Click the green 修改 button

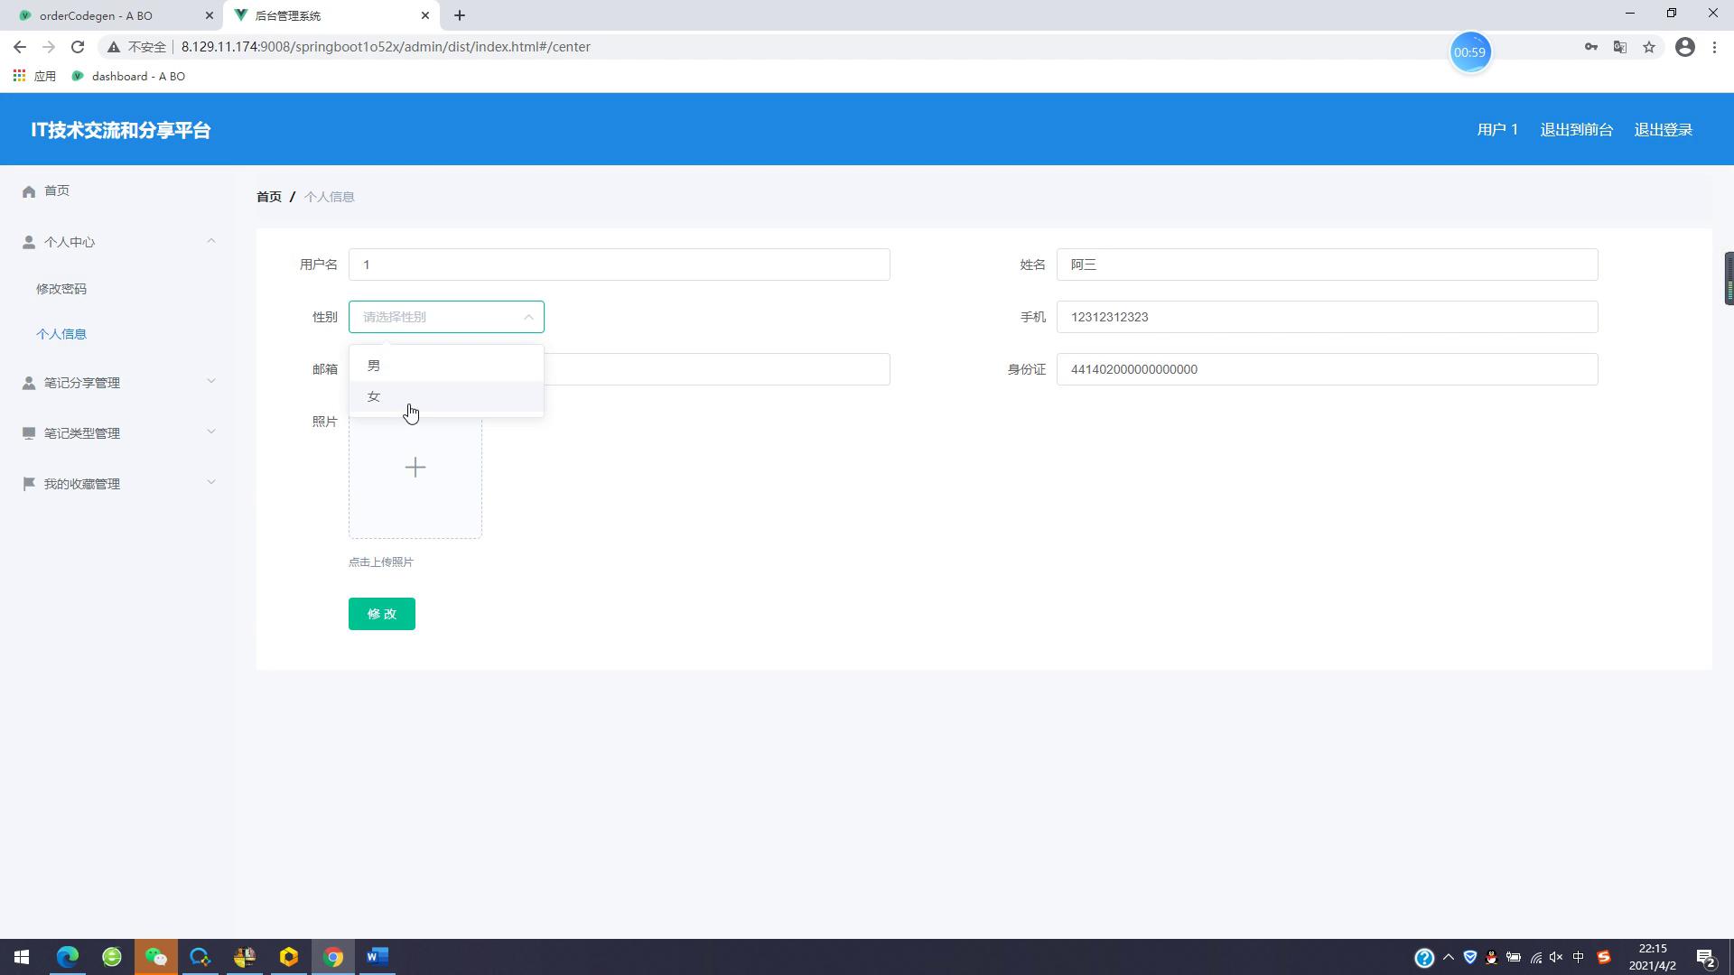click(381, 614)
